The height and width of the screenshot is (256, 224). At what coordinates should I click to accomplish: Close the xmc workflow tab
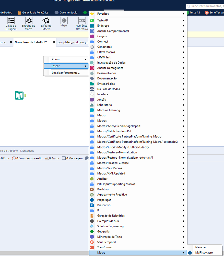pyautogui.click(x=11, y=42)
